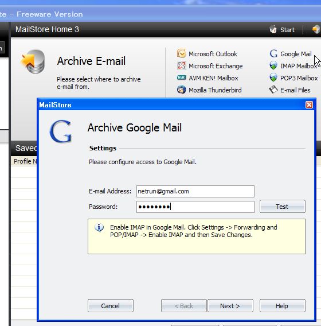This screenshot has width=321, height=326.
Task: Click 'Please select where to archive' text
Action: click(99, 83)
